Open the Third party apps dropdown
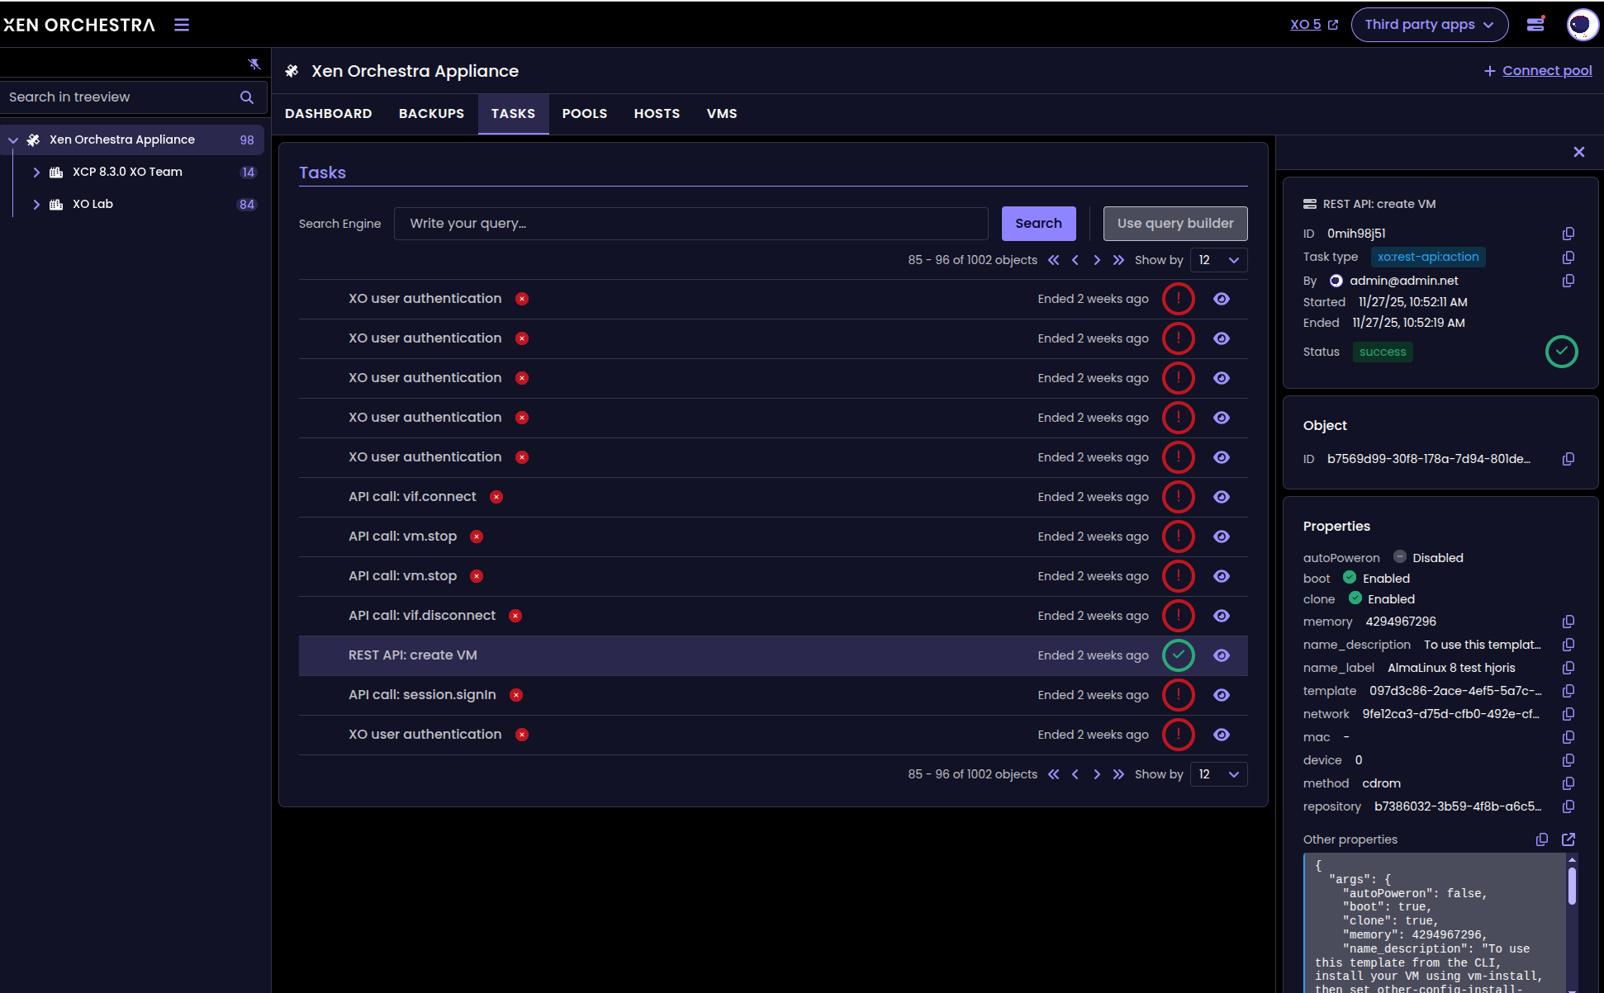 (x=1429, y=25)
